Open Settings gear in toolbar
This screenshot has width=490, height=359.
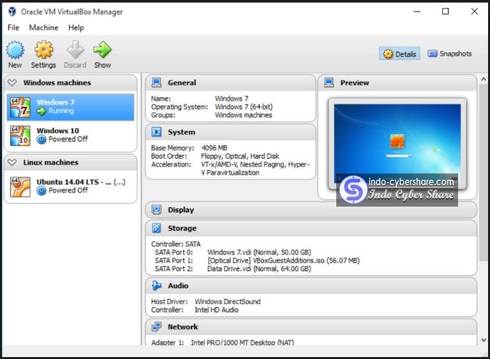(44, 50)
